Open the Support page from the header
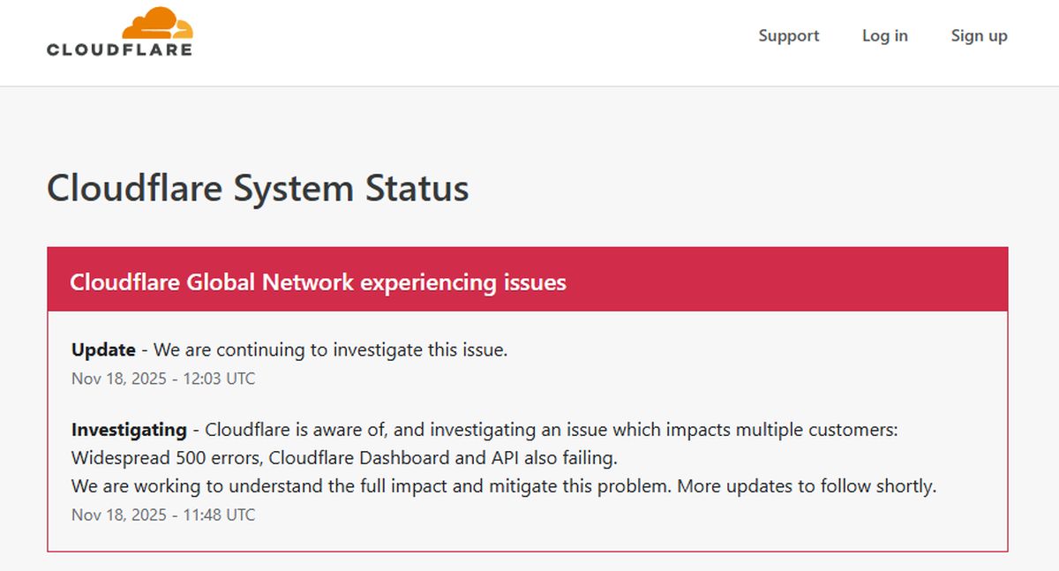This screenshot has height=571, width=1059. (x=788, y=36)
